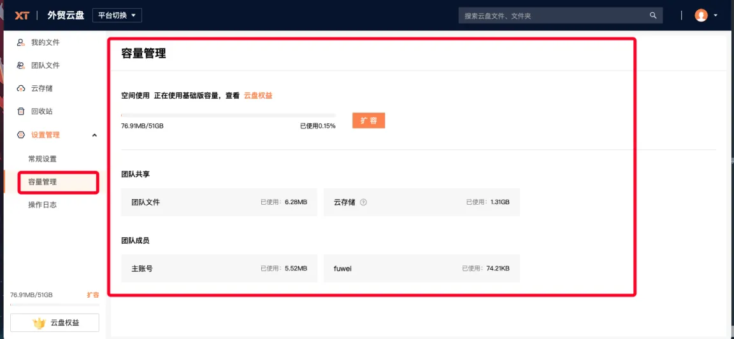734x339 pixels.
Task: Click the recycle bin trash icon
Action: point(21,111)
